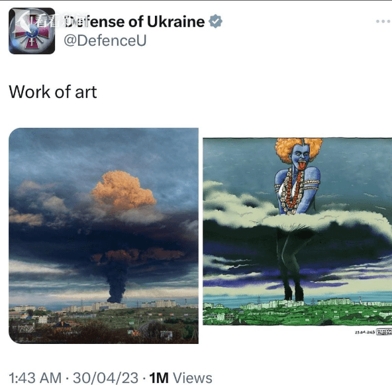Image resolution: width=392 pixels, height=385 pixels.
Task: Click the blue verified badge checkmark
Action: coord(215,21)
